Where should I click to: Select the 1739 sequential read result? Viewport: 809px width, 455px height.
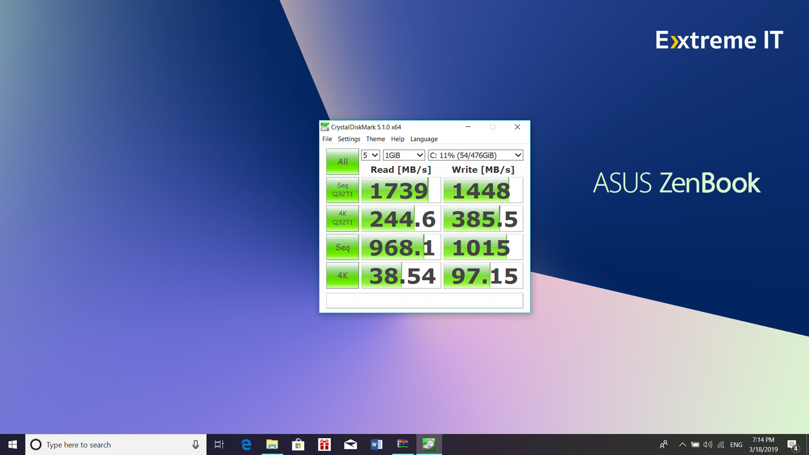click(401, 190)
